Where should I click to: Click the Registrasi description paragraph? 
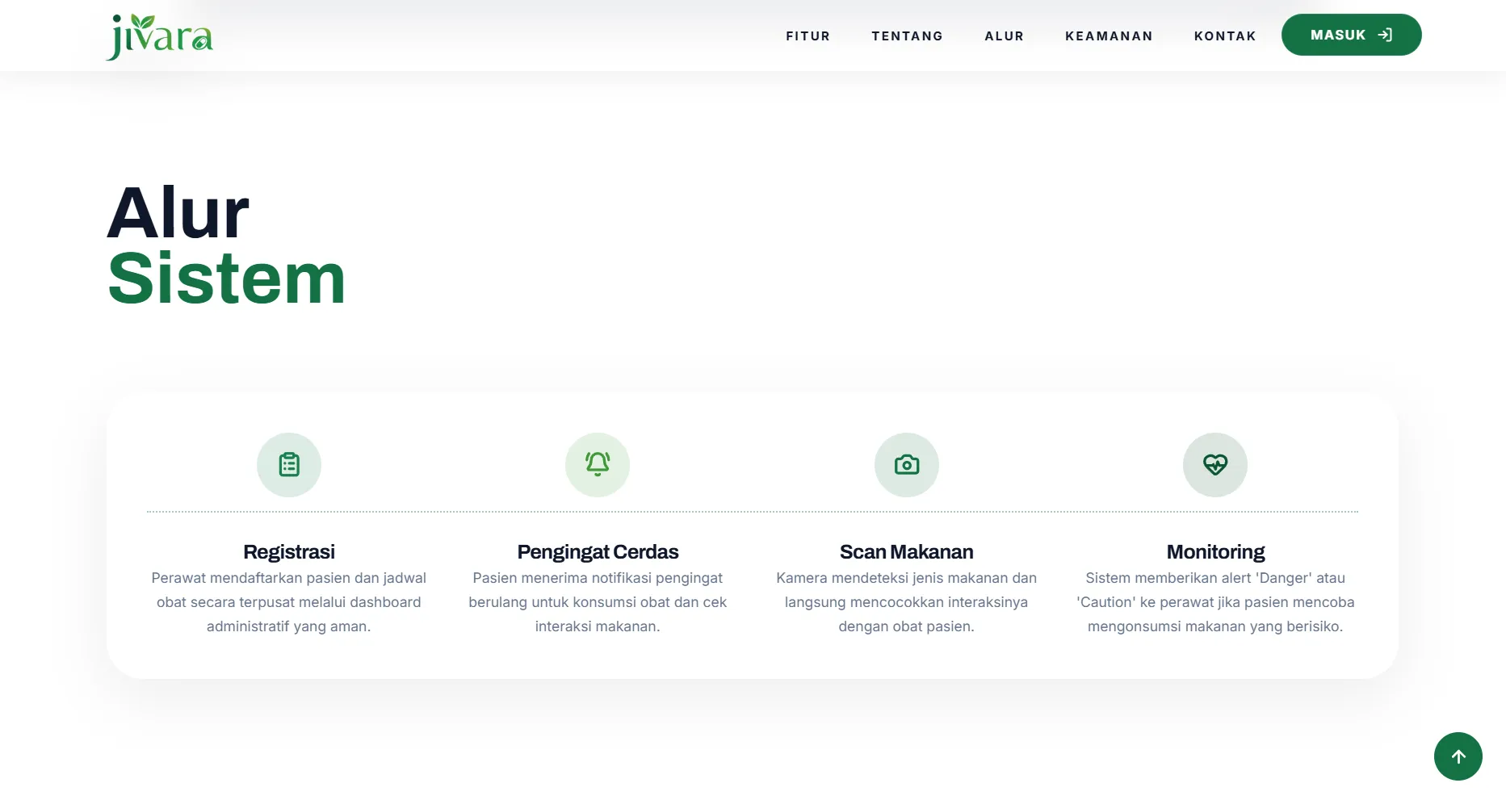point(289,602)
